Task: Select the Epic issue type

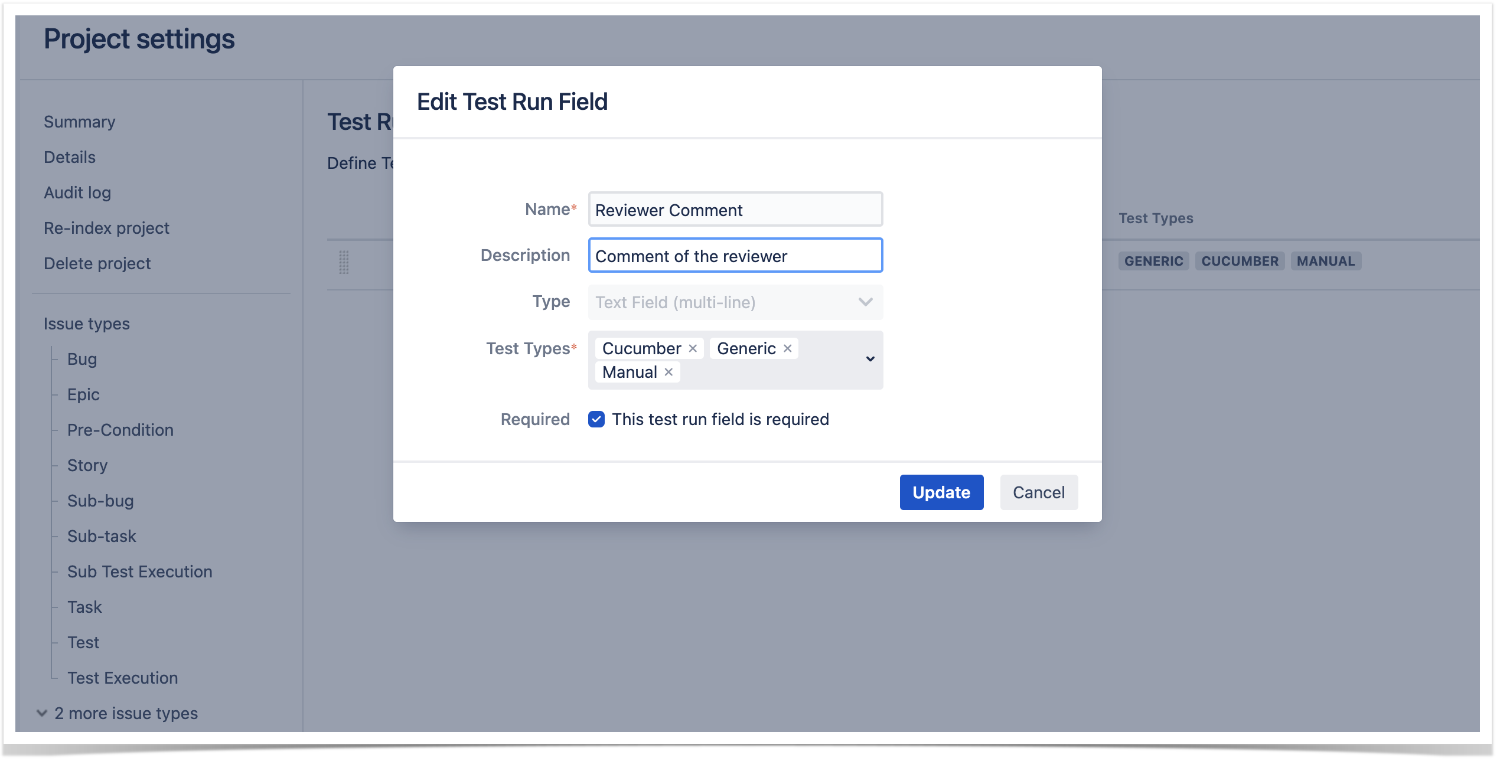Action: click(83, 394)
